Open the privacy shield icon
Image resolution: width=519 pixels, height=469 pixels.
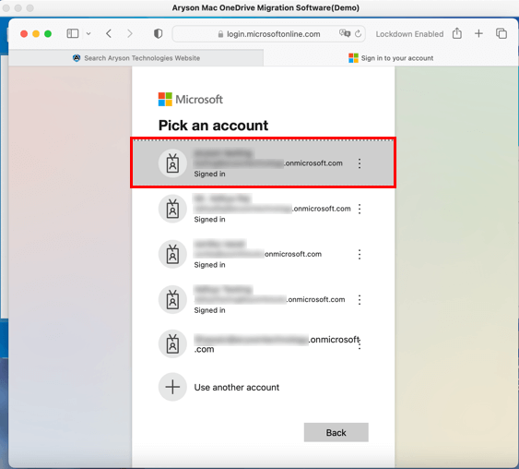[x=158, y=33]
